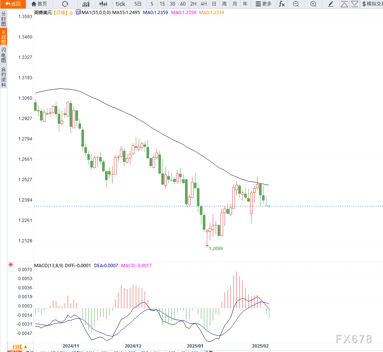Image resolution: width=383 pixels, height=352 pixels.
Task: Switch to the 闪电图 side tab
Action: tap(3, 55)
